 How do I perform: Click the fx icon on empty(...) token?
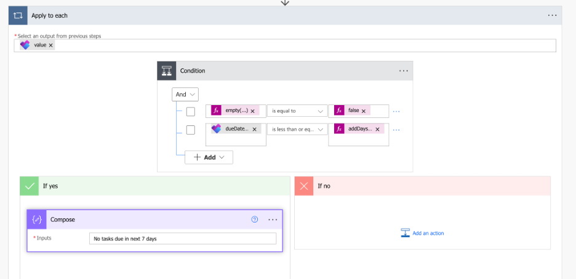click(x=216, y=111)
